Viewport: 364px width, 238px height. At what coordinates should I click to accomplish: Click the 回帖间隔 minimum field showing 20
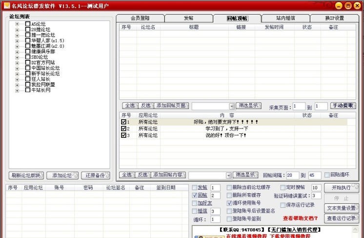click(x=292, y=175)
